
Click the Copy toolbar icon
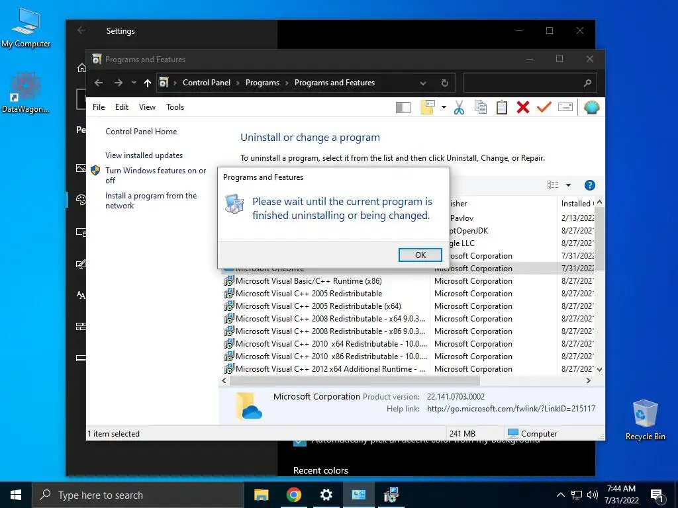point(481,107)
